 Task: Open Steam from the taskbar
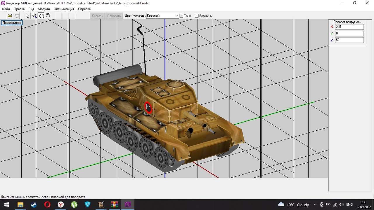tap(34, 204)
